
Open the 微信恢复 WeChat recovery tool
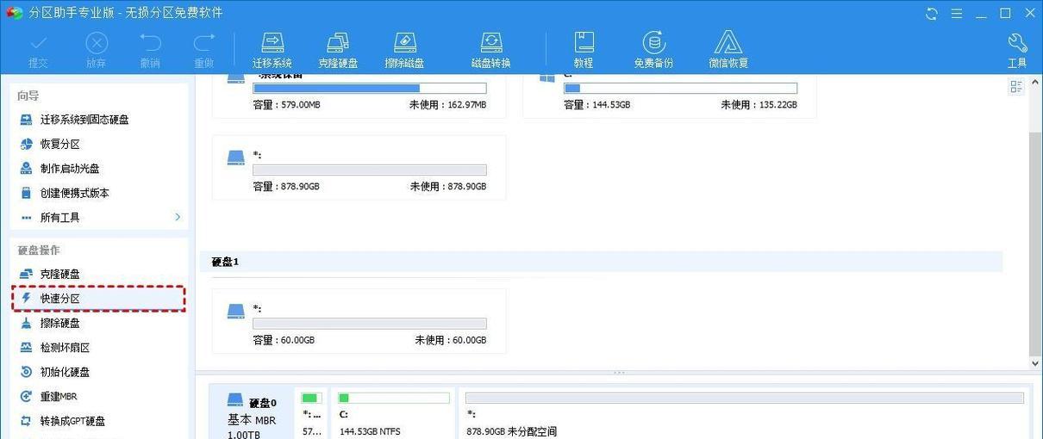728,51
